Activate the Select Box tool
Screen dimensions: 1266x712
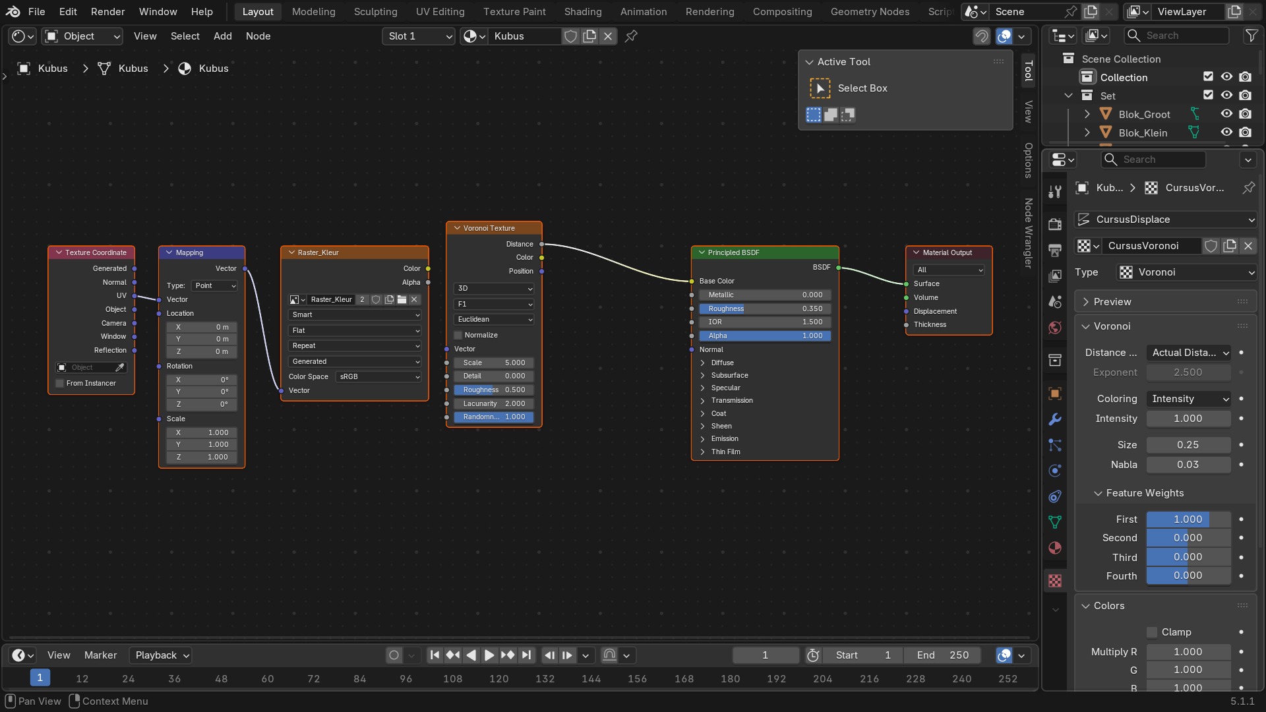click(x=820, y=88)
